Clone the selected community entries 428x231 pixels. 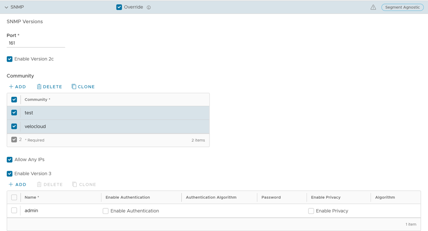(83, 87)
